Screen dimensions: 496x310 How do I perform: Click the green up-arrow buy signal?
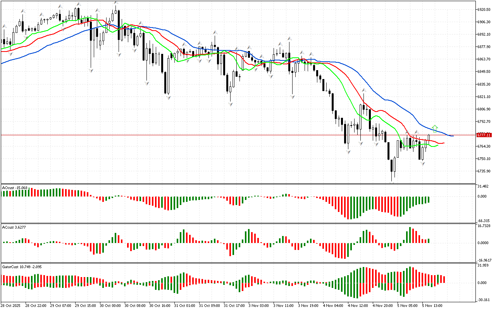click(435, 128)
